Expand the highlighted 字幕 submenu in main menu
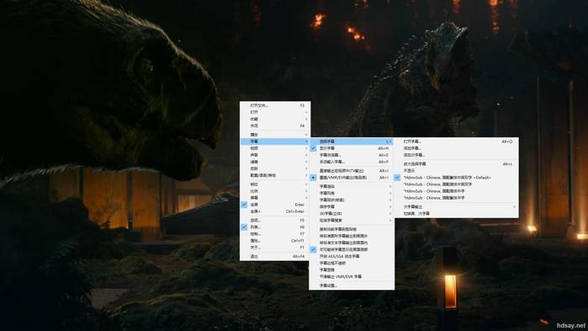 point(275,141)
